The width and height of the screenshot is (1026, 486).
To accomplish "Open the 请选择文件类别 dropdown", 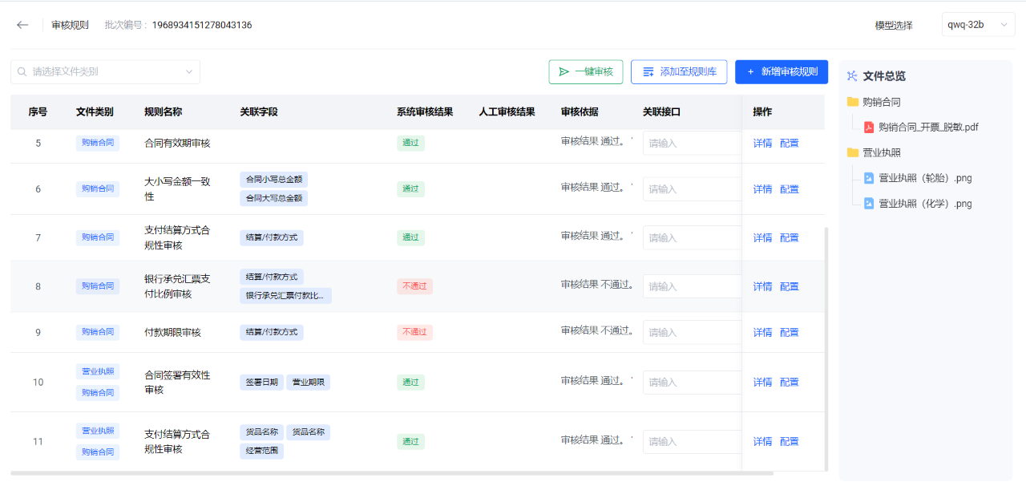I will point(105,72).
